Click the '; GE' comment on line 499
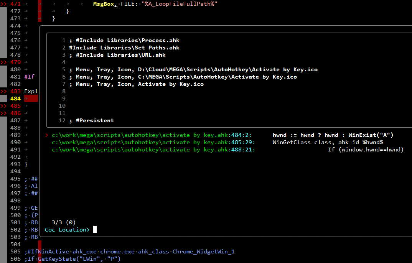Viewport: 412px width, 263px height. pyautogui.click(x=31, y=208)
